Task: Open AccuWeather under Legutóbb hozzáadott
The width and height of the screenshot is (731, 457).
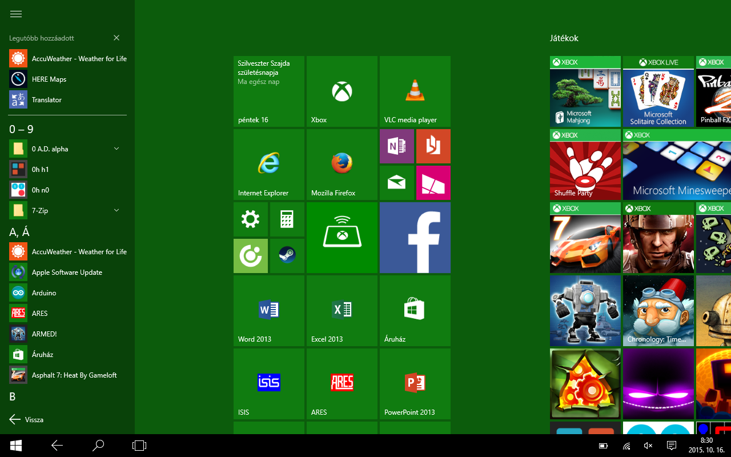Action: tap(68, 58)
